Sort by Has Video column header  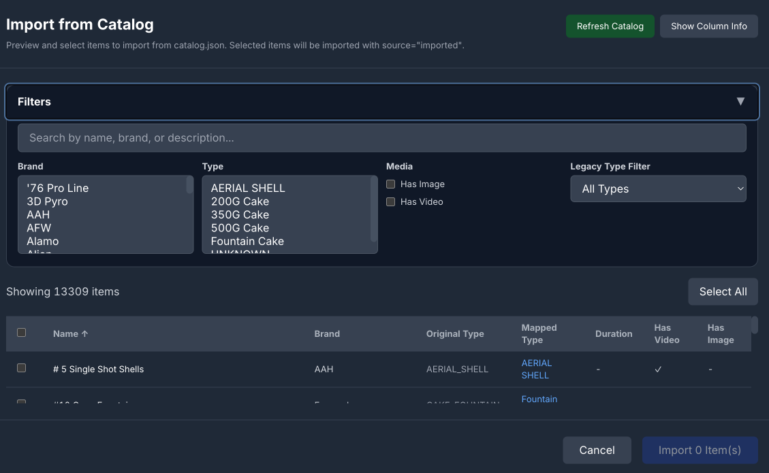point(667,333)
